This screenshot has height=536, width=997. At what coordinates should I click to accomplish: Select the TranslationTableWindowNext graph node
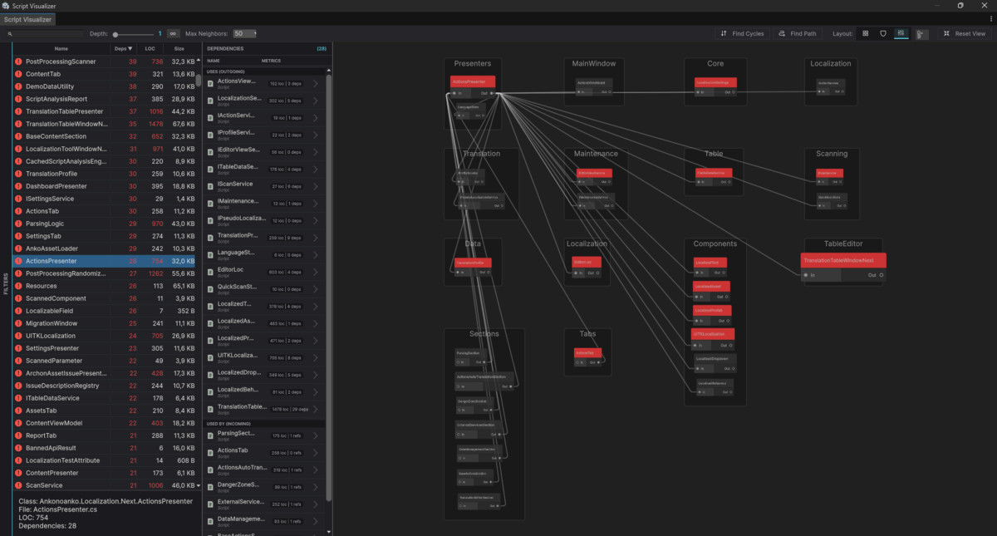point(843,268)
